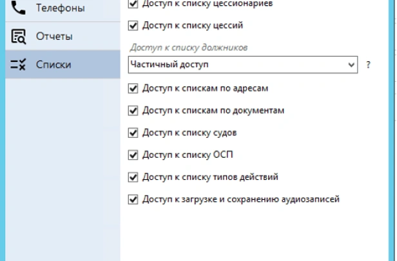Switch to the Отчеты section
397x261 pixels.
(x=53, y=36)
